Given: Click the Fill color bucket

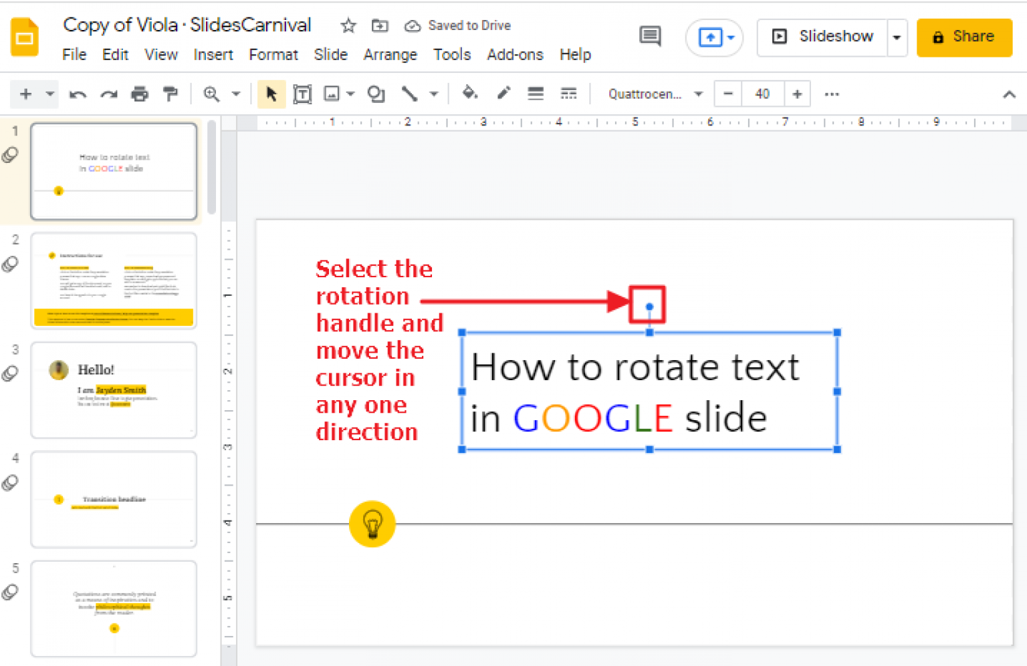Looking at the screenshot, I should point(470,94).
